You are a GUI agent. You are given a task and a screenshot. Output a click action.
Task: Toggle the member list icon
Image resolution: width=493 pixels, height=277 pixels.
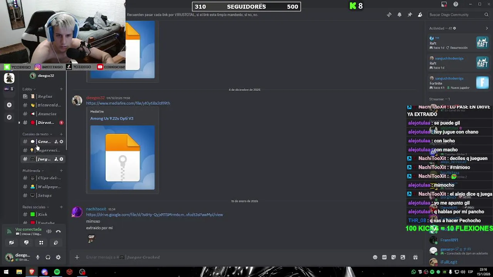[x=420, y=15]
